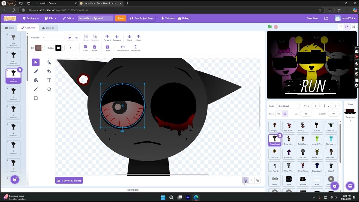Click the orange Share button
This screenshot has width=359, height=202.
pos(121,18)
